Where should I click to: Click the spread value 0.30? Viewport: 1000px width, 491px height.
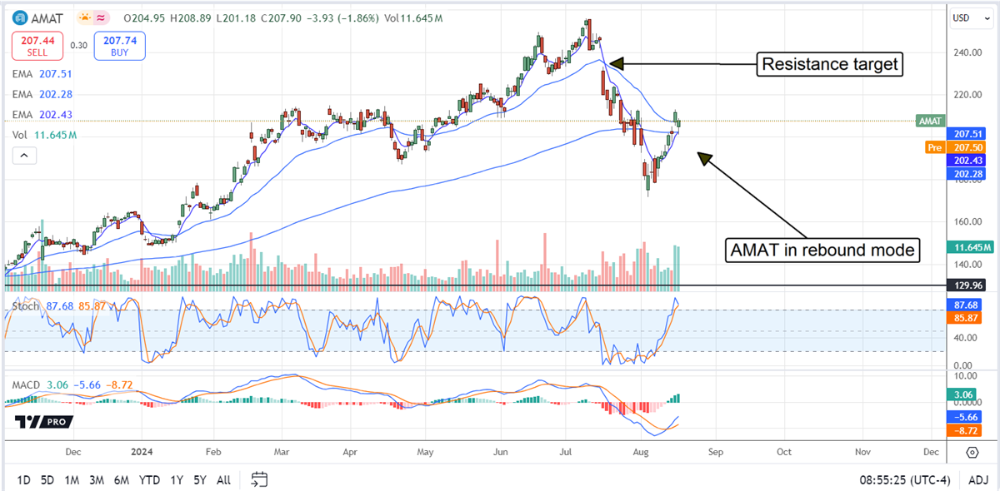click(77, 46)
